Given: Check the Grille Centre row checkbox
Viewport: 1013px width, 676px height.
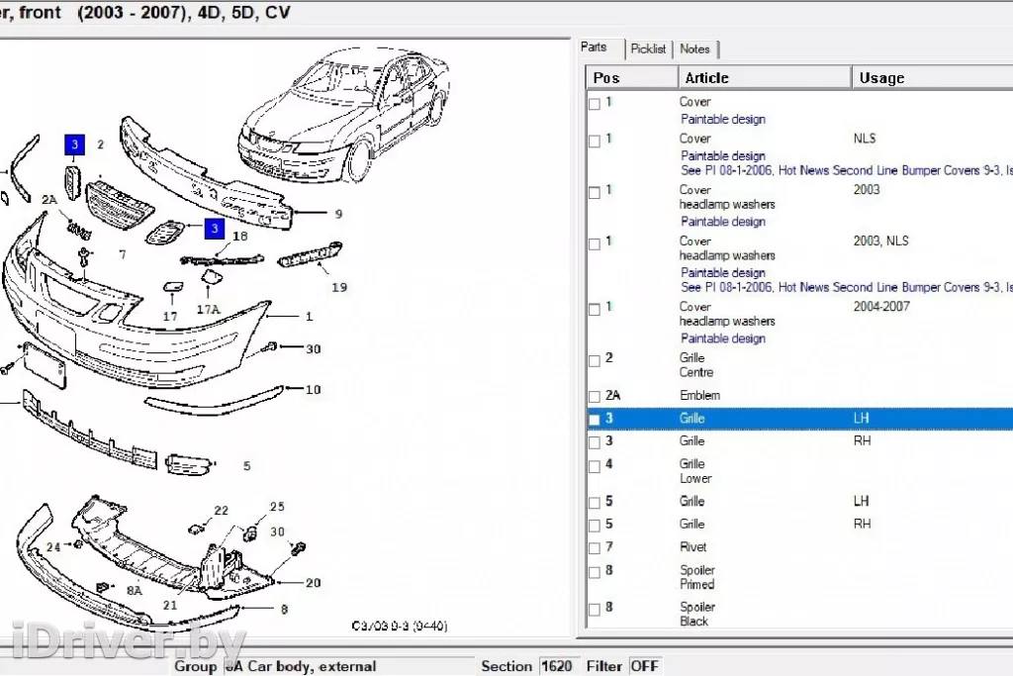Looking at the screenshot, I should tap(595, 360).
